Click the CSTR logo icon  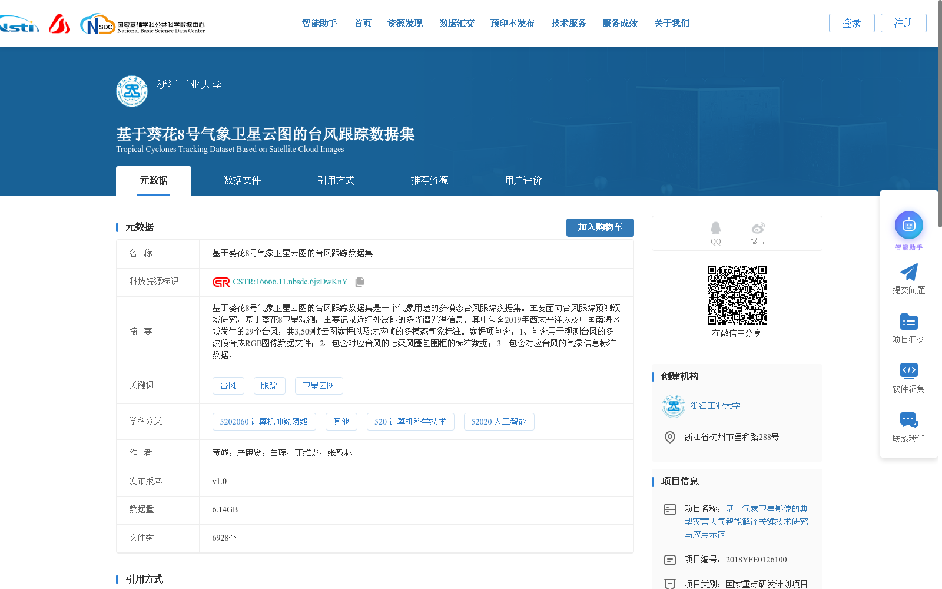point(221,282)
